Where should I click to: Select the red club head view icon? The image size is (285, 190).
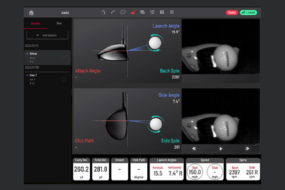click(133, 12)
